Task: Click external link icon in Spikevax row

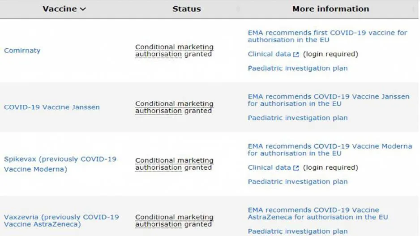Action: click(296, 168)
